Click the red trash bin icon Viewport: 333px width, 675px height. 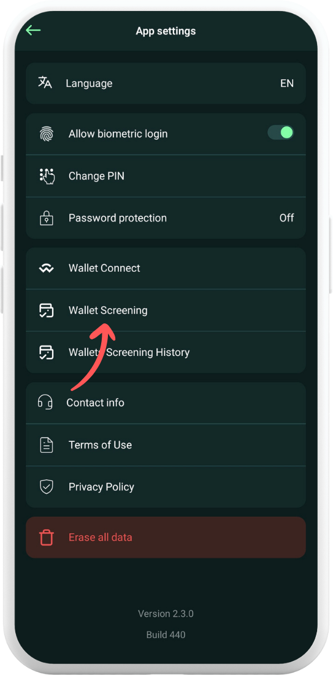(46, 538)
